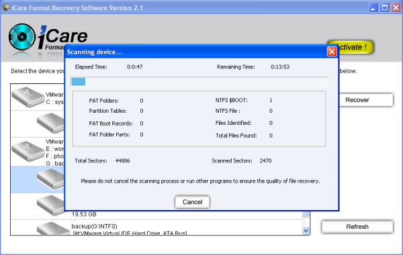Select the highlighted drive icon in the blue row
Viewport: 403px width, 255px height.
(x=50, y=178)
